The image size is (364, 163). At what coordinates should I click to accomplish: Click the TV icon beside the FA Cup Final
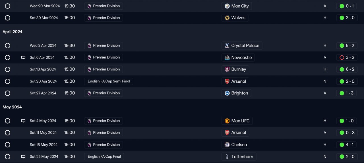(x=23, y=157)
